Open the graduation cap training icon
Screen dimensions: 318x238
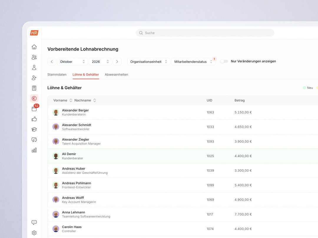tap(34, 129)
